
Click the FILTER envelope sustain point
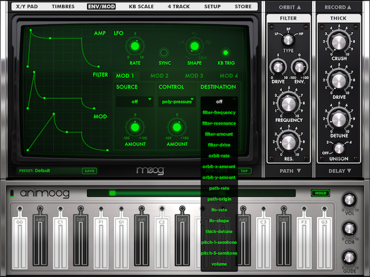pos(44,98)
